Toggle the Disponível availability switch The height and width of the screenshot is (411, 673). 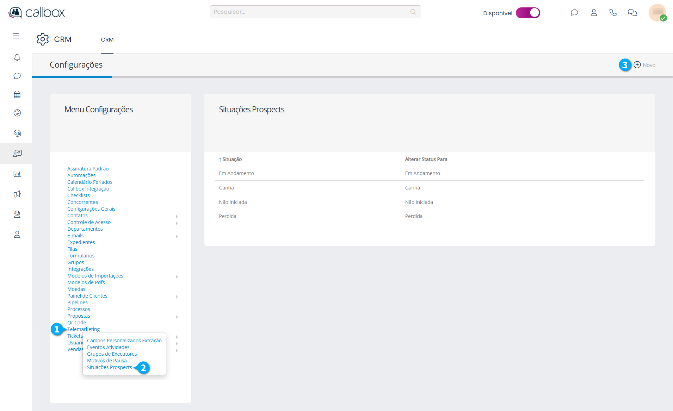click(x=527, y=13)
